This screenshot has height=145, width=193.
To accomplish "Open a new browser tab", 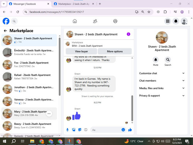I will tap(100, 4).
